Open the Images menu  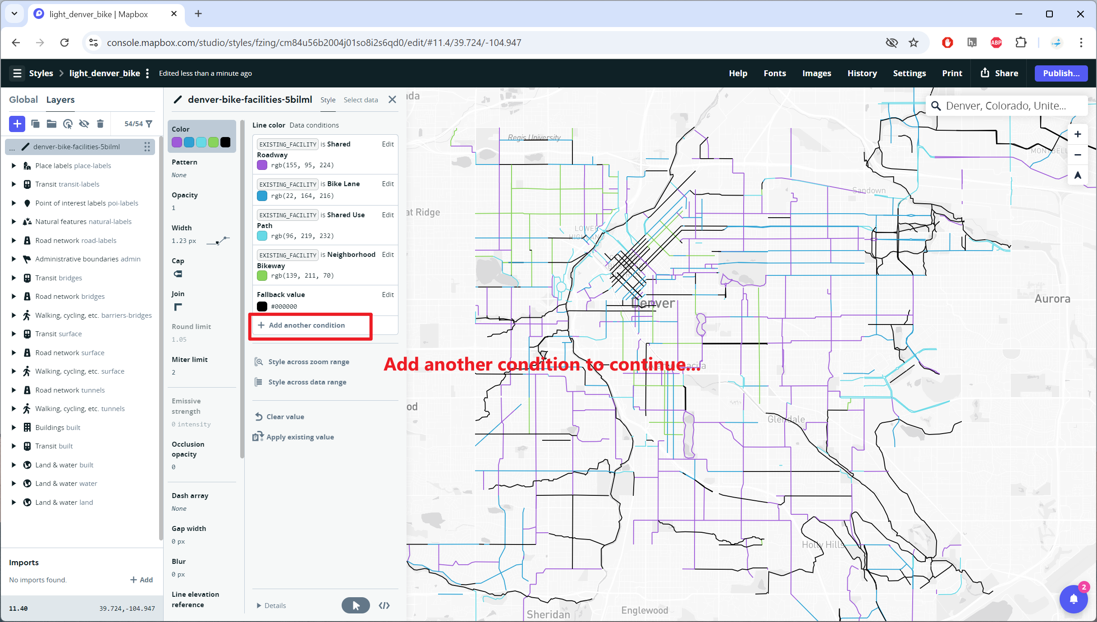pos(817,73)
